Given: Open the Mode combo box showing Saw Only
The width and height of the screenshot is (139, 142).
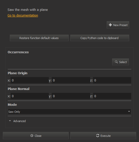Looking at the screenshot, I should pos(69,111).
